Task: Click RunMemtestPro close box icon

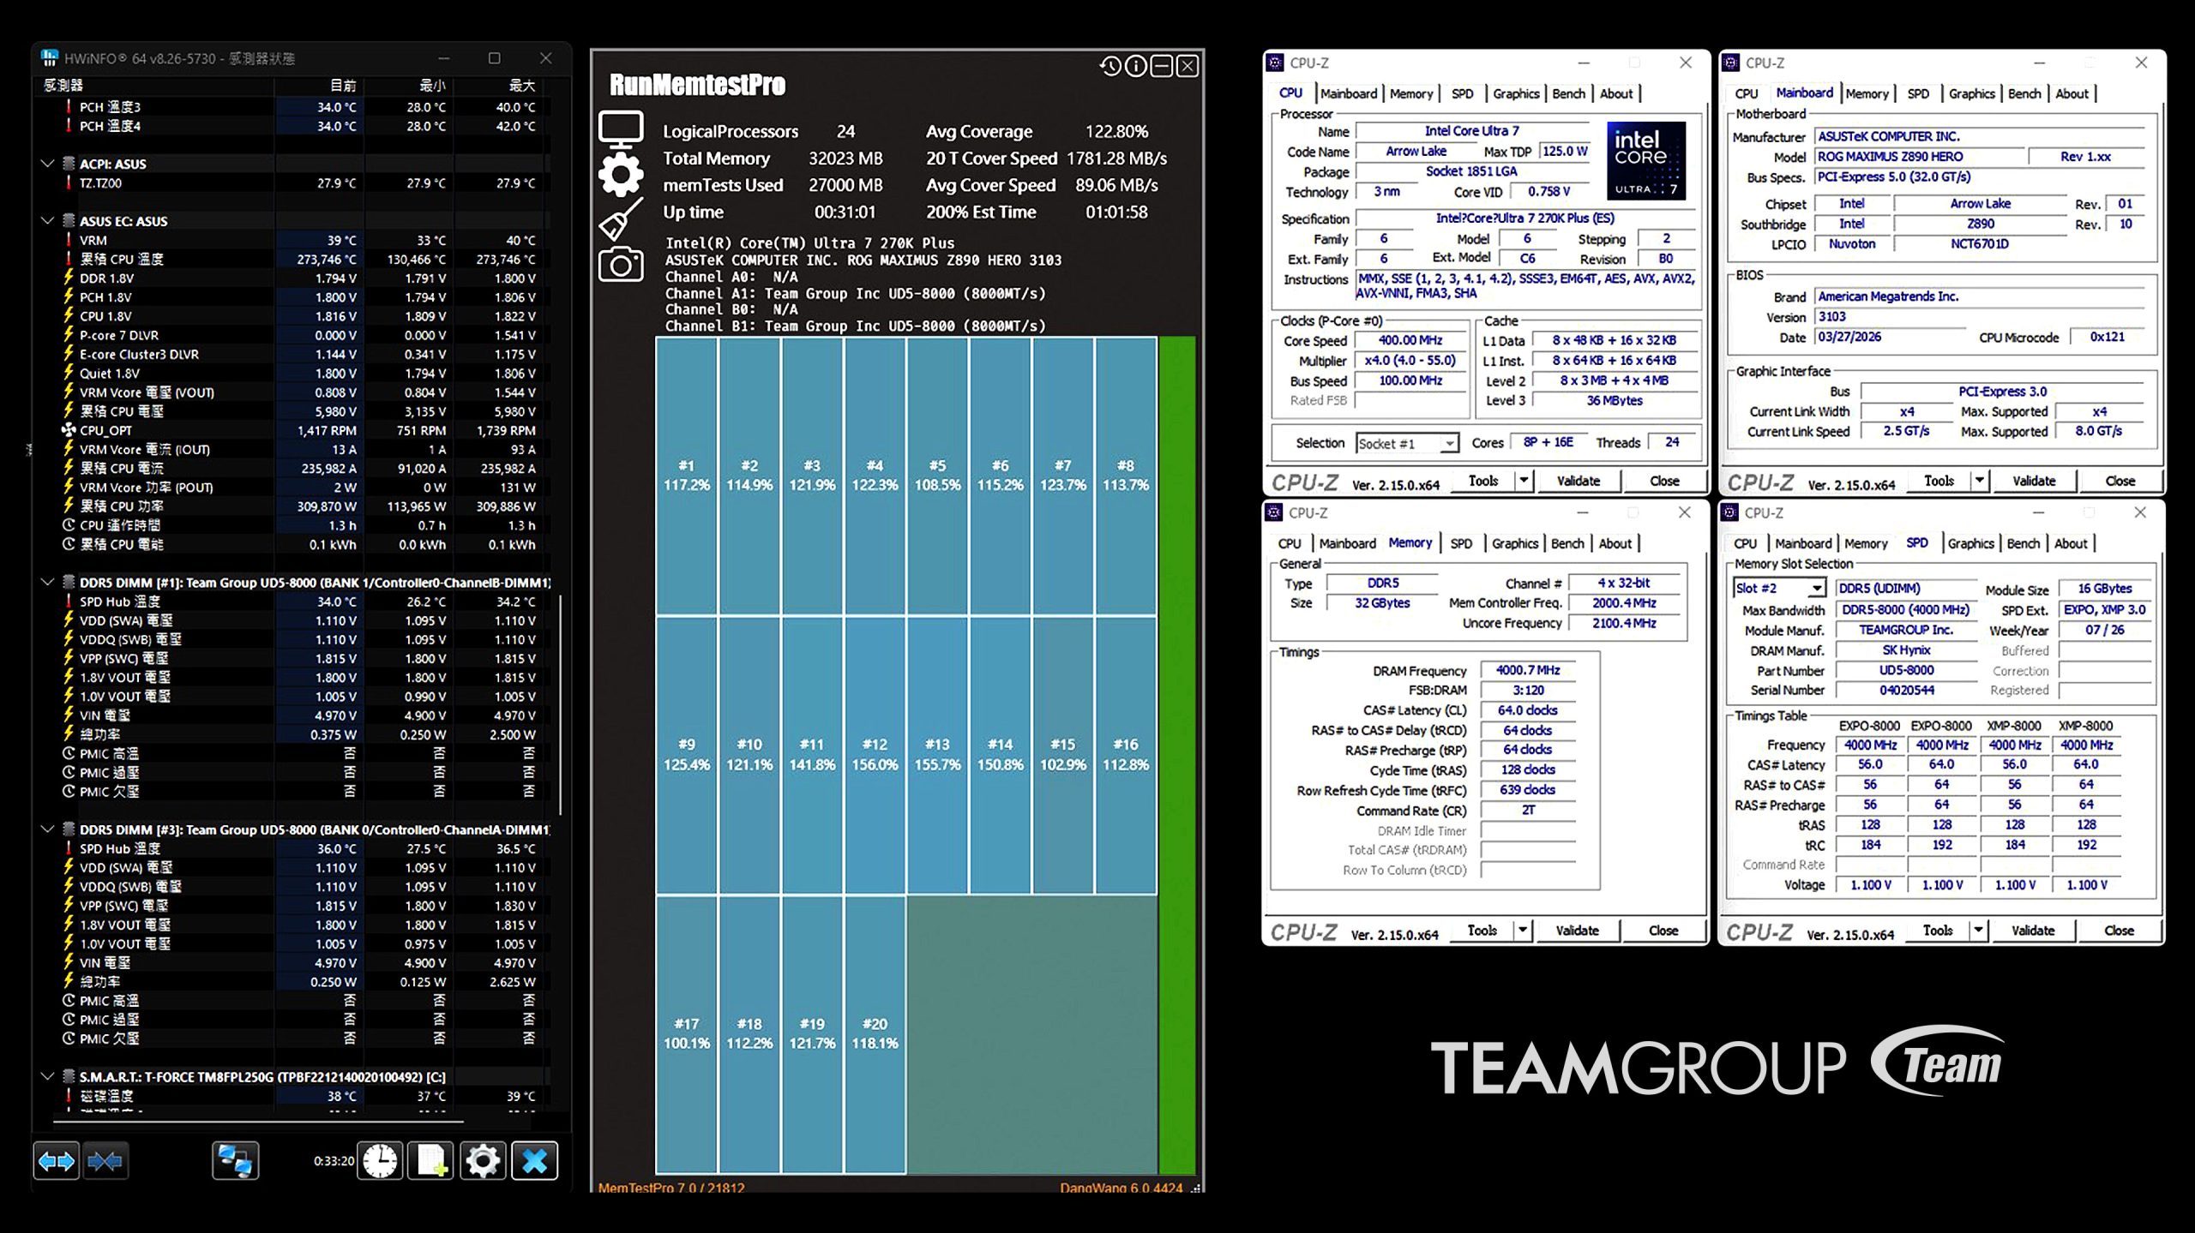Action: (x=1188, y=66)
